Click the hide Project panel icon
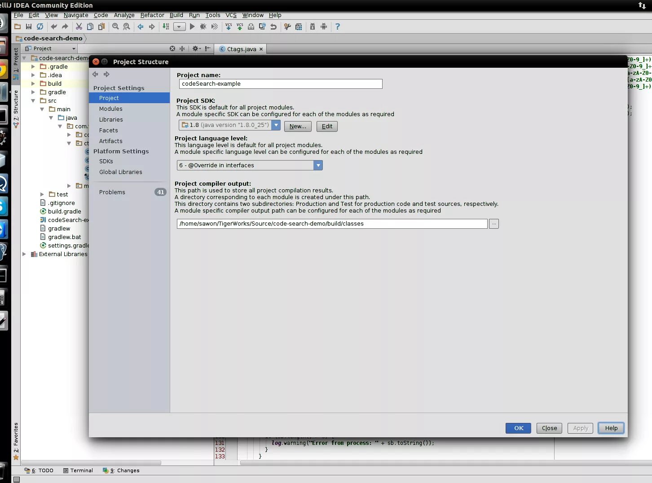Image resolution: width=652 pixels, height=483 pixels. [207, 48]
